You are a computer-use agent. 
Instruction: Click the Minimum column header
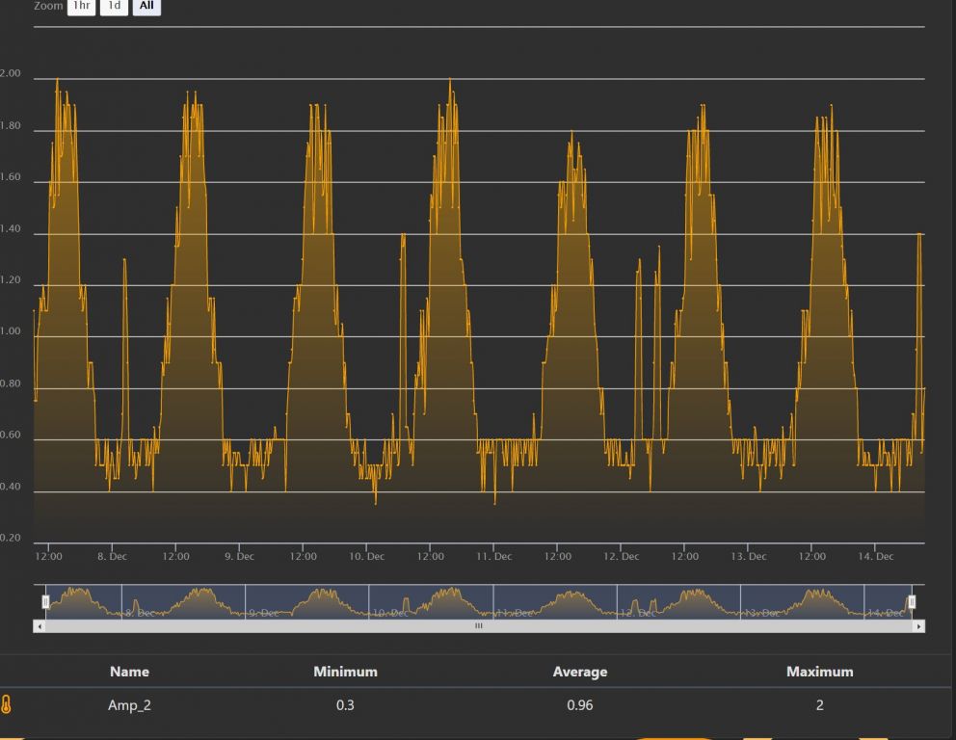point(345,672)
